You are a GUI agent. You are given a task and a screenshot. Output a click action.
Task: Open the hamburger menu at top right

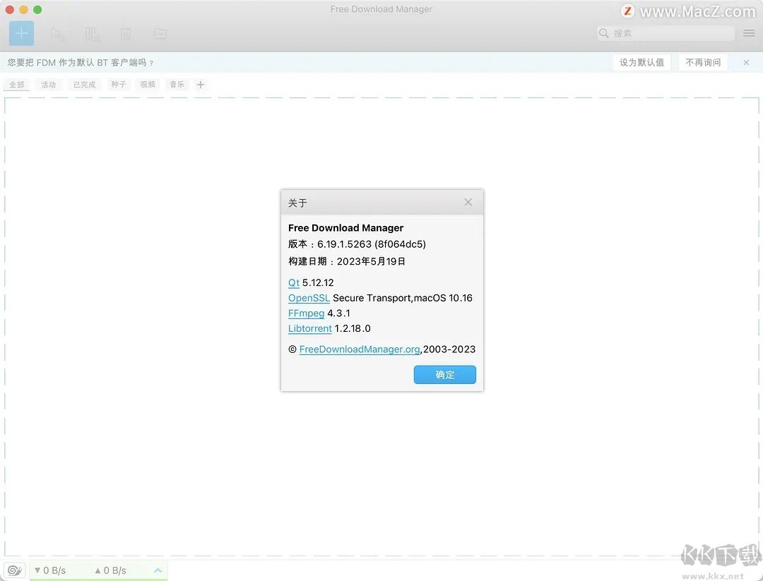tap(748, 32)
